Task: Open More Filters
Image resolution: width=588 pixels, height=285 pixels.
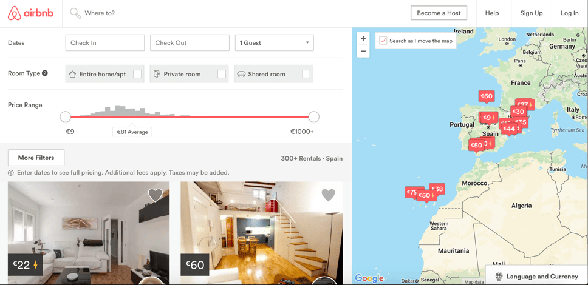Action: coord(36,158)
